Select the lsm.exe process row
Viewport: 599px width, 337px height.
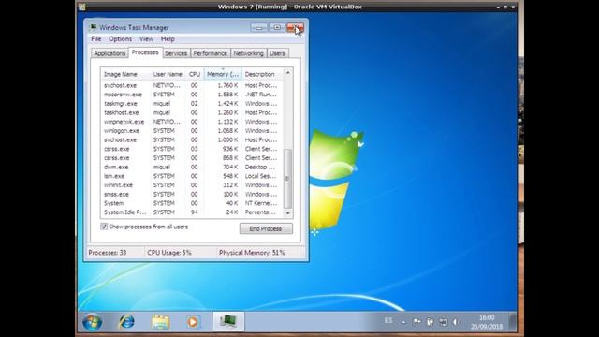point(192,176)
